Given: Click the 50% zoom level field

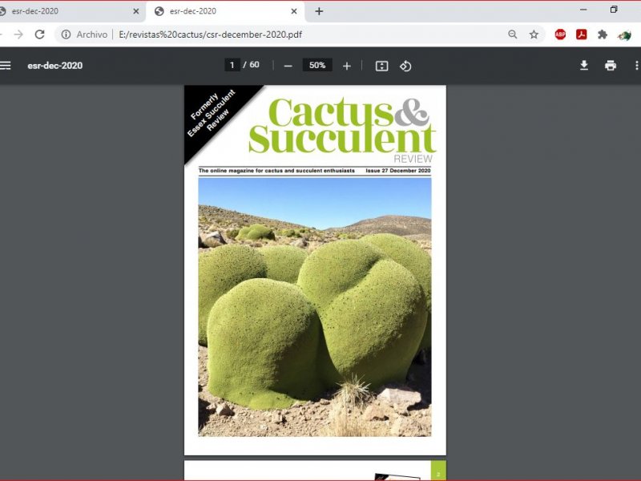Looking at the screenshot, I should click(317, 65).
